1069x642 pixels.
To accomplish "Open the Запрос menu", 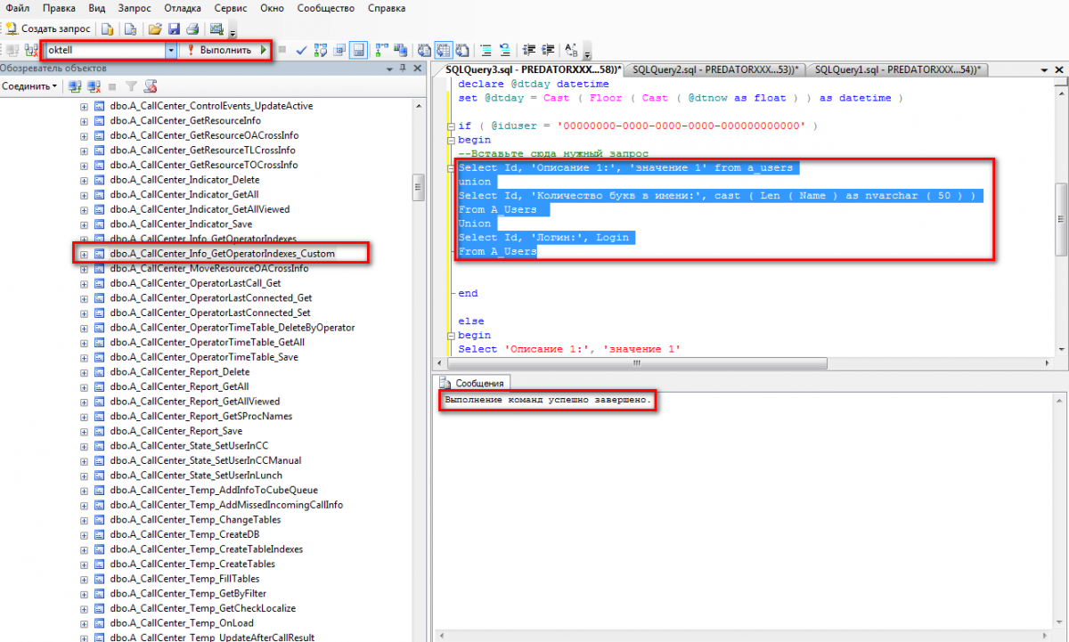I will [134, 8].
